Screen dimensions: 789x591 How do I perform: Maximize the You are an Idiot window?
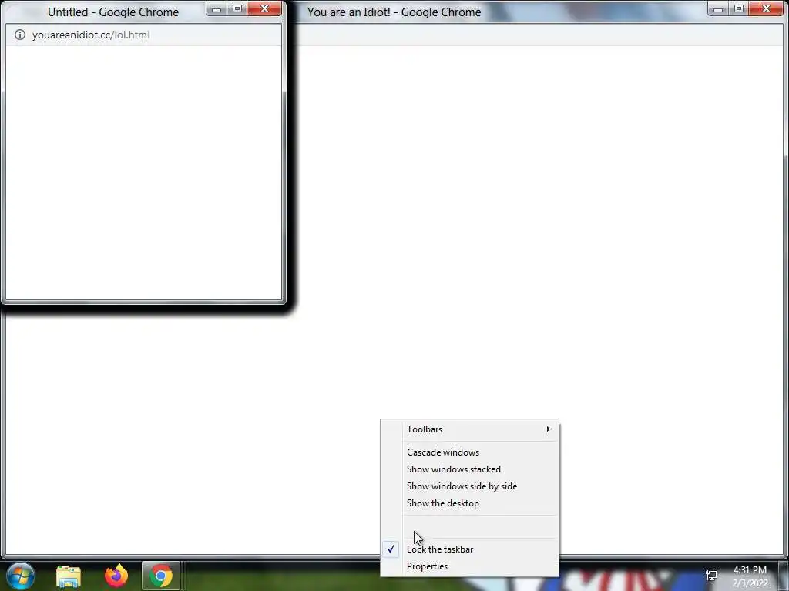pos(739,8)
